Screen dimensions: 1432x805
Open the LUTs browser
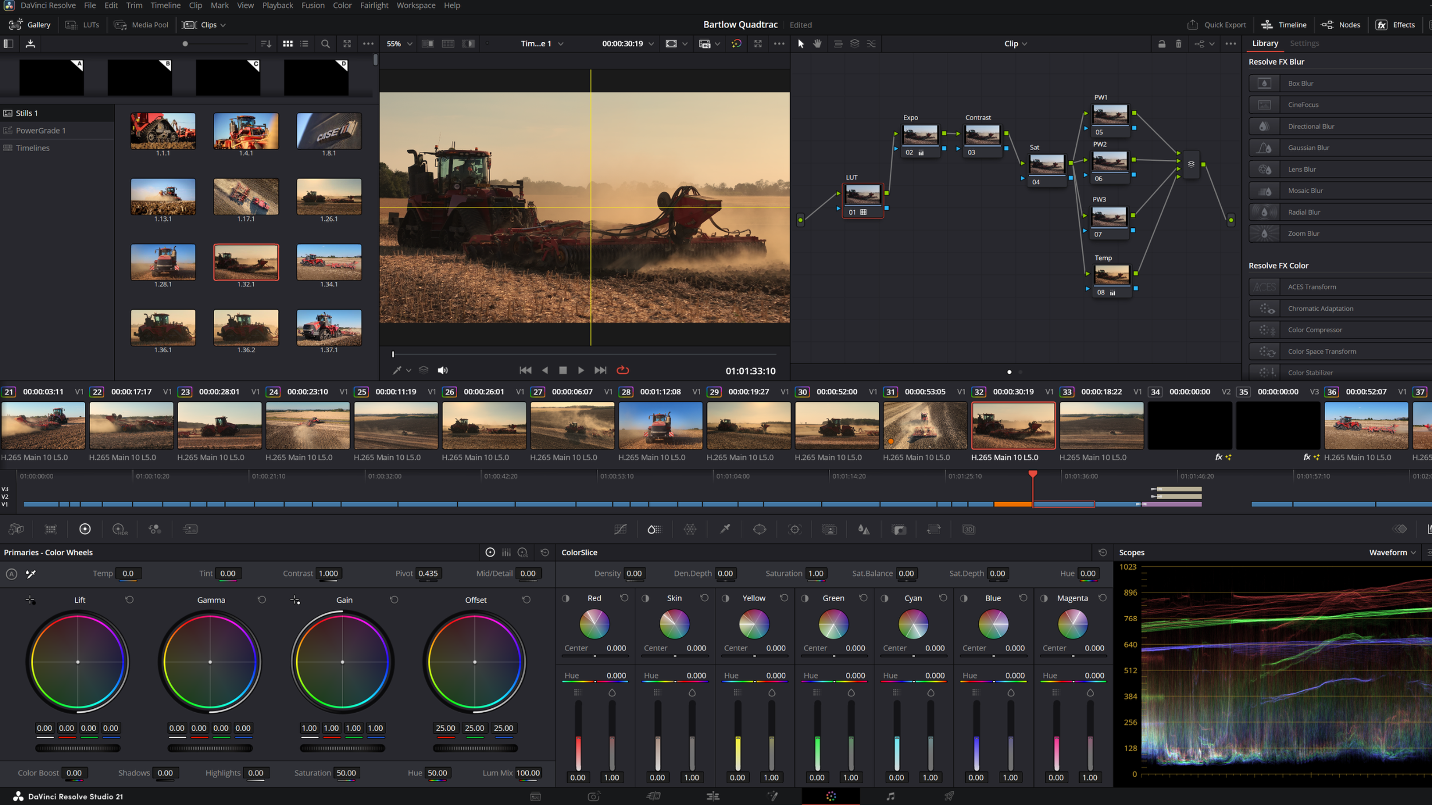[x=82, y=25]
